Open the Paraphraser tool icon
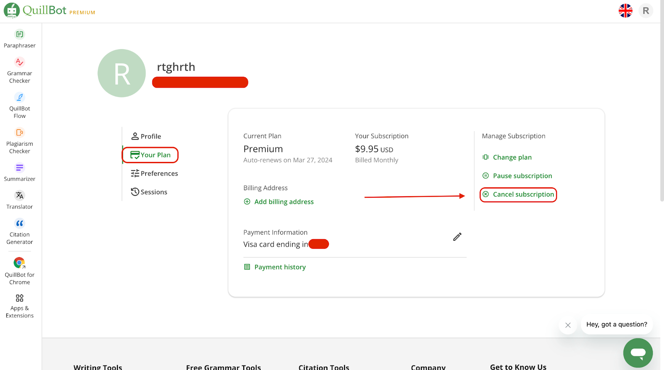Viewport: 664px width, 370px height. (20, 34)
